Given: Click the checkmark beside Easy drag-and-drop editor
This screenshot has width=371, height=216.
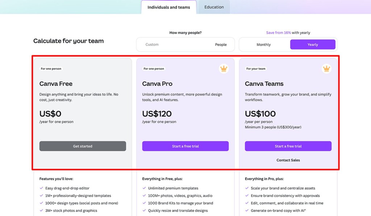Looking at the screenshot, I should (x=41, y=189).
